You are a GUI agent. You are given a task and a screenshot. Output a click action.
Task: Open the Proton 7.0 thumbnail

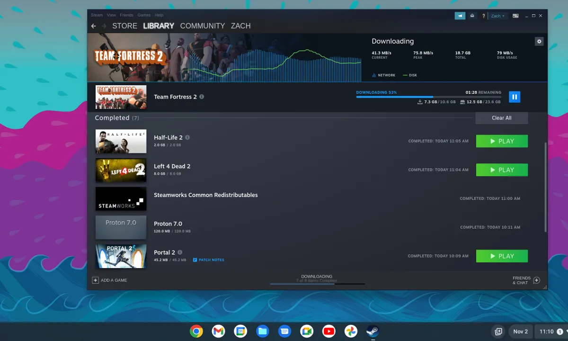[x=121, y=228]
